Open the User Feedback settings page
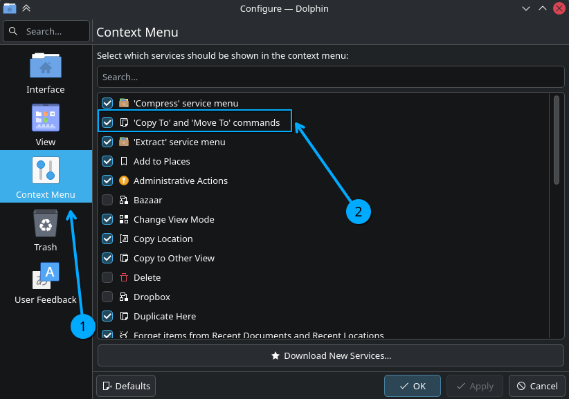 pyautogui.click(x=46, y=283)
